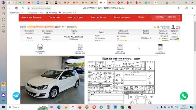The height and width of the screenshot is (110, 196).
Task: Click the address bar showing auc.japanexpert.ru
Action: click(x=41, y=8)
